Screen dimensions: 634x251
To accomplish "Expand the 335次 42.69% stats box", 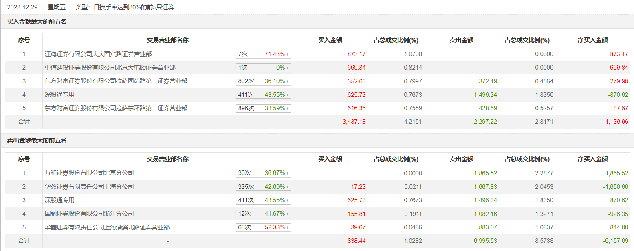I will click(263, 187).
